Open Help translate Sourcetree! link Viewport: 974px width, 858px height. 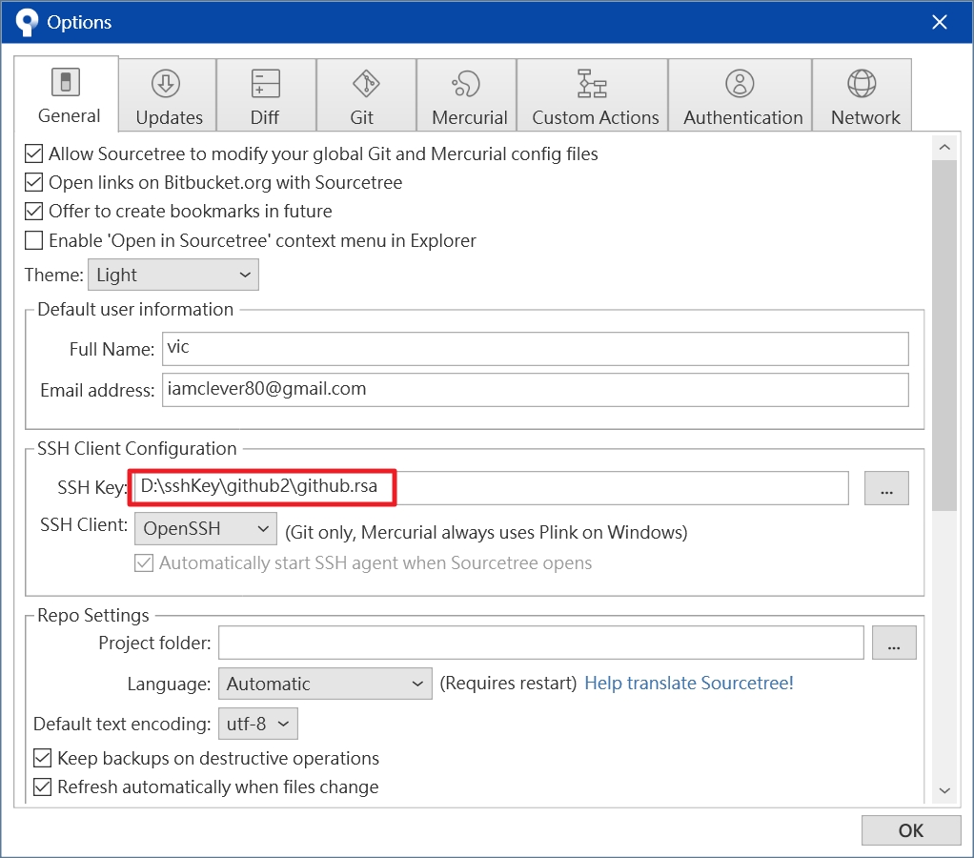click(688, 683)
